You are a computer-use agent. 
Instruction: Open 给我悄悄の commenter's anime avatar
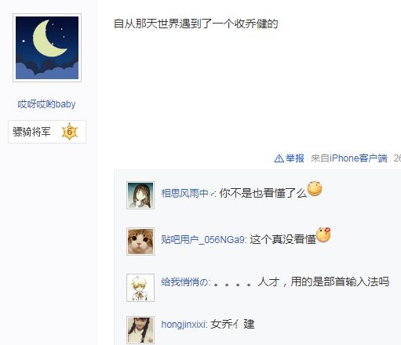tap(140, 288)
